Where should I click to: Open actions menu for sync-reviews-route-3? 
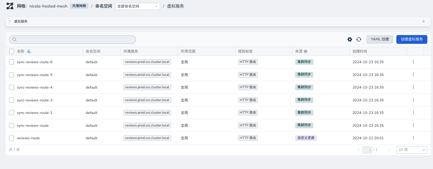click(413, 100)
